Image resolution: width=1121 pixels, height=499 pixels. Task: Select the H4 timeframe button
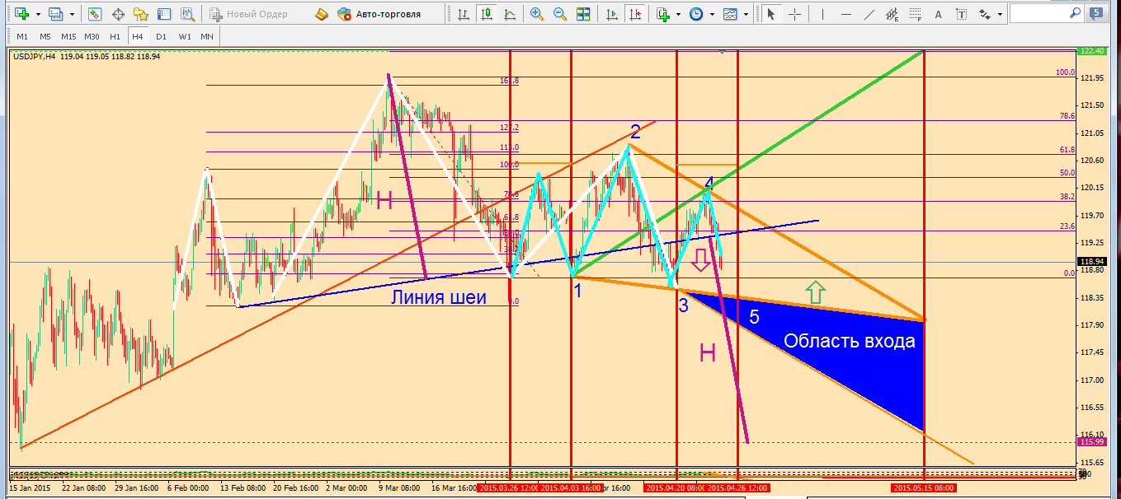(x=138, y=37)
